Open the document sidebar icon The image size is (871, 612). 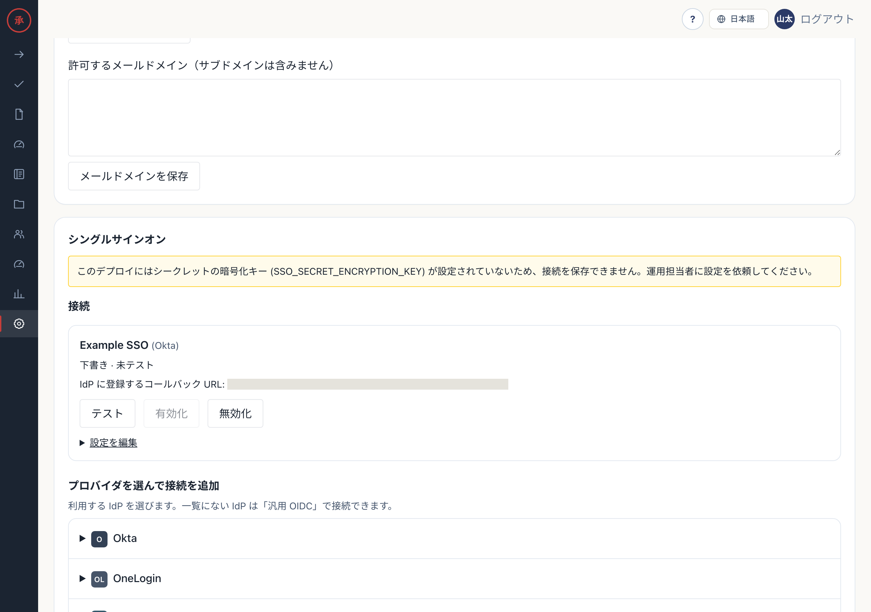tap(19, 114)
